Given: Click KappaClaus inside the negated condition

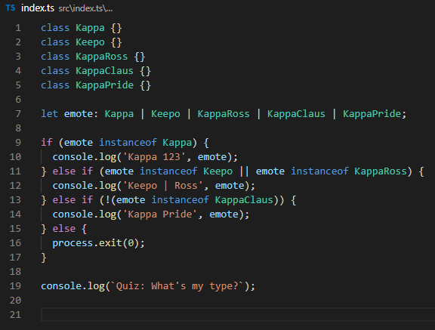Looking at the screenshot, I should [x=244, y=200].
